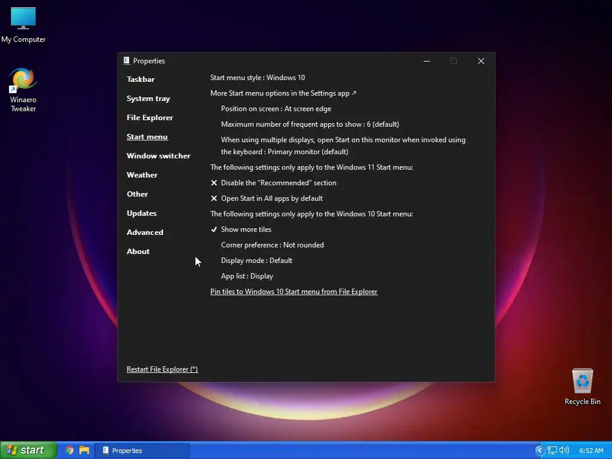Viewport: 612px width, 459px height.
Task: Open File Explorer folder icon in taskbar
Action: [x=84, y=450]
